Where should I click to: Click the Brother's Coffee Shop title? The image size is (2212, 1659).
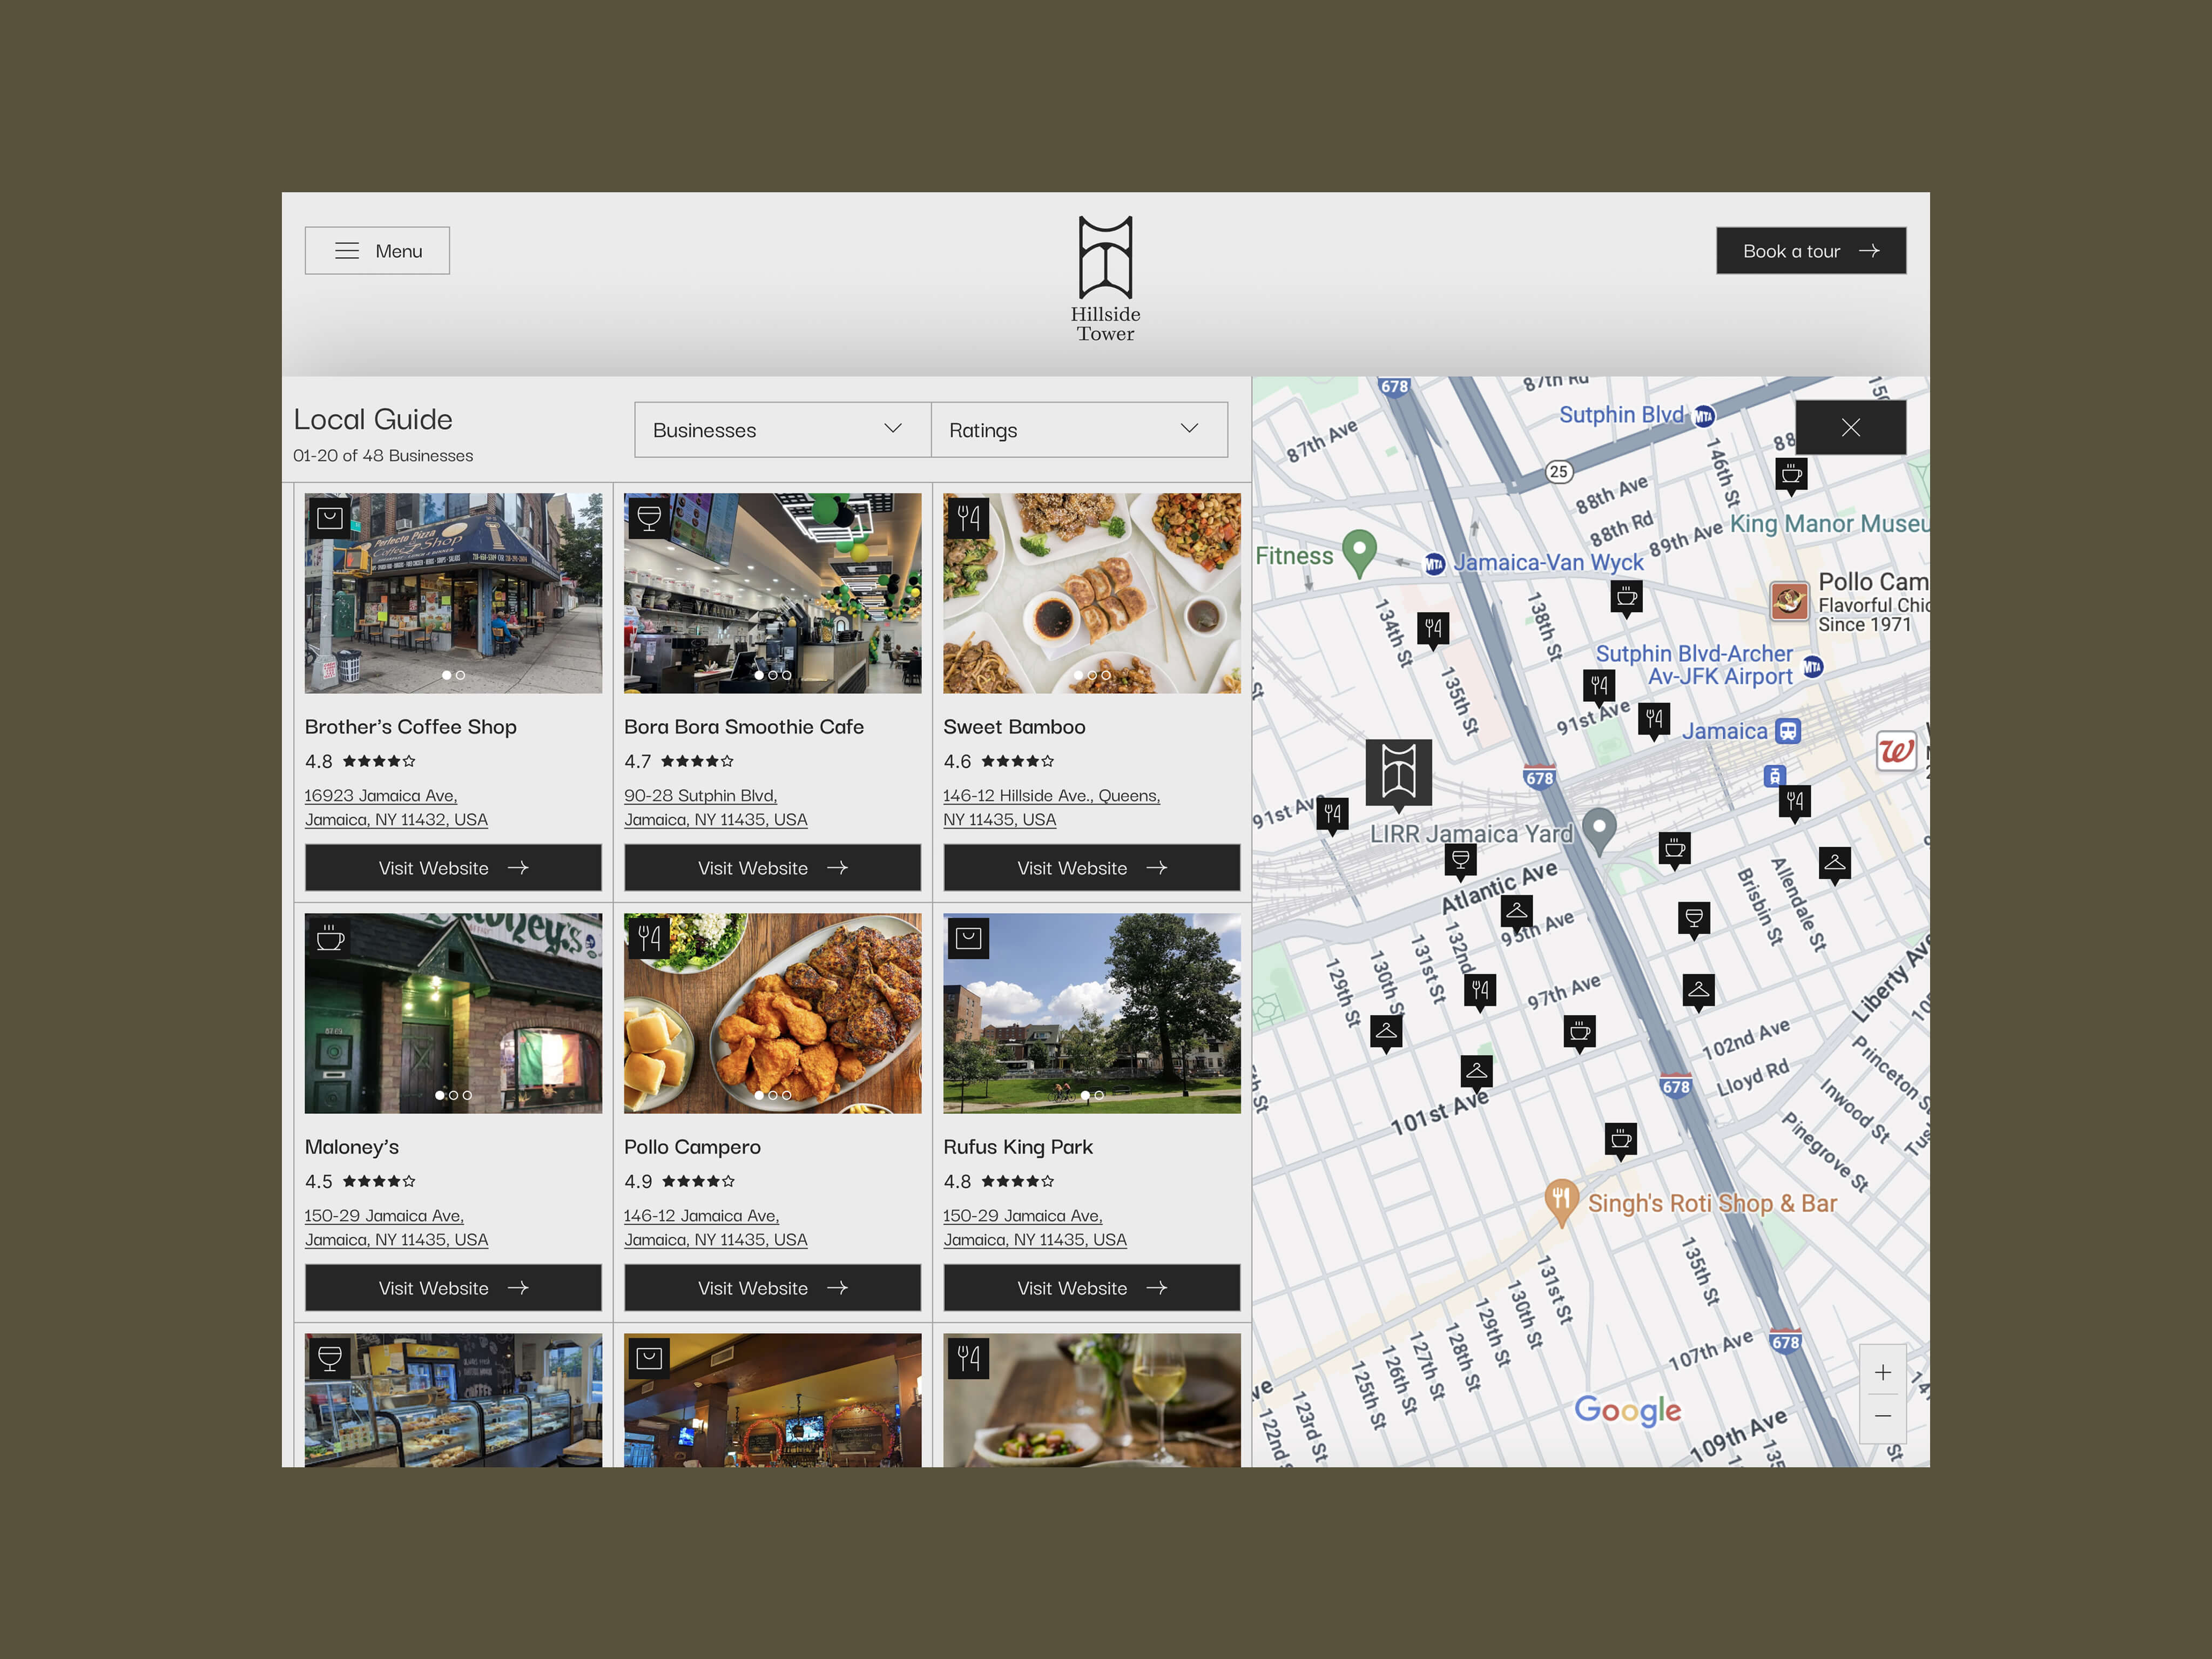tap(410, 727)
